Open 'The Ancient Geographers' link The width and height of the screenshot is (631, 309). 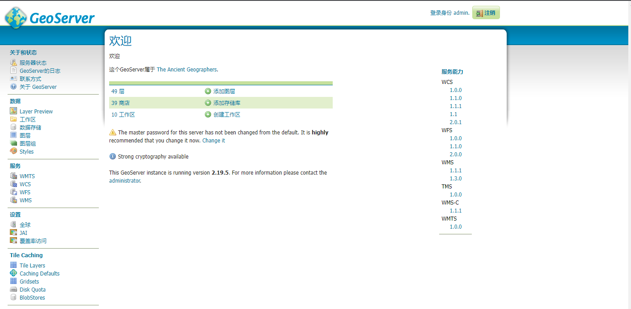(186, 70)
